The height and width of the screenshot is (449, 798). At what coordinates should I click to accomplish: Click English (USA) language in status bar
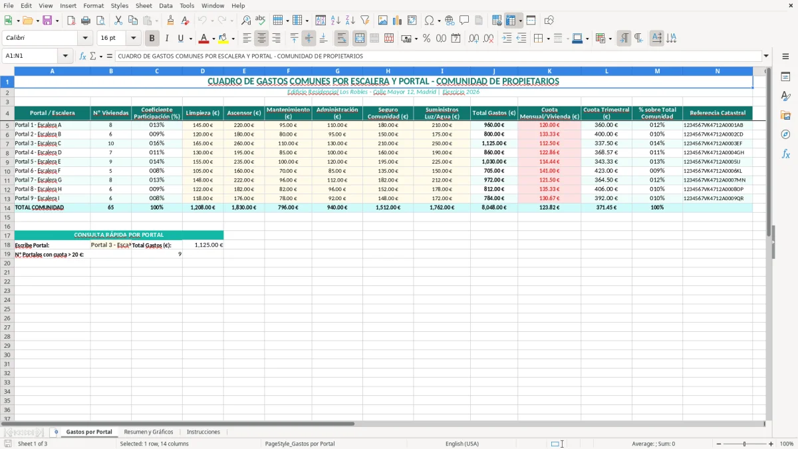click(x=462, y=444)
